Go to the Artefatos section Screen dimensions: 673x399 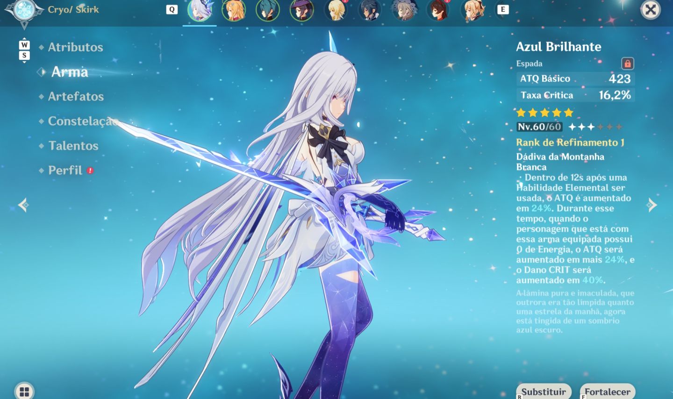(x=76, y=97)
